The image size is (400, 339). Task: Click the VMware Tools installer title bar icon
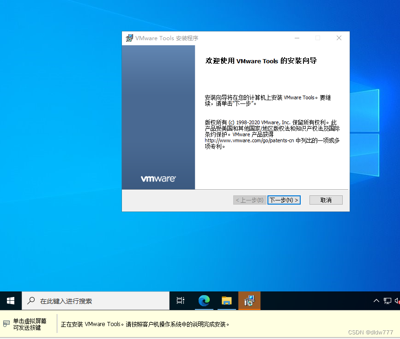(129, 38)
